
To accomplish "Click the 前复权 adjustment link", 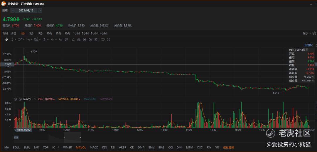I will pyautogui.click(x=308, y=45).
